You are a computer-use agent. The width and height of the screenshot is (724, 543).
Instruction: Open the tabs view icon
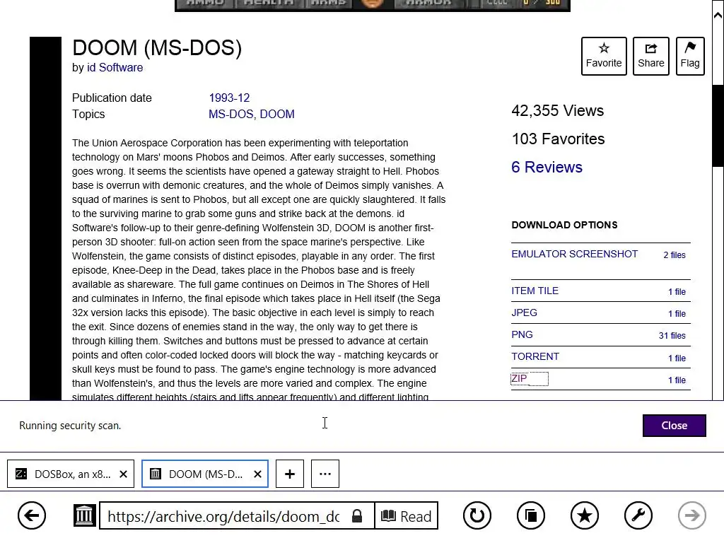pyautogui.click(x=531, y=515)
